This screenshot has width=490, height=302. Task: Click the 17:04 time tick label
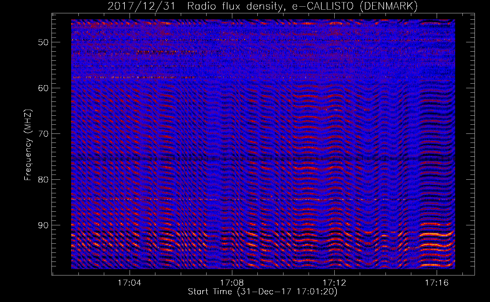tap(130, 283)
